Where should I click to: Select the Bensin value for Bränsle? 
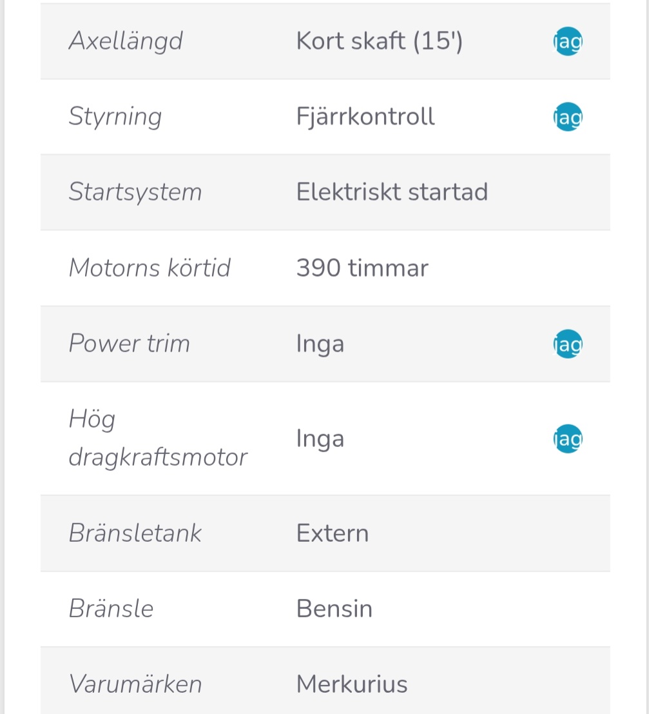click(x=334, y=609)
